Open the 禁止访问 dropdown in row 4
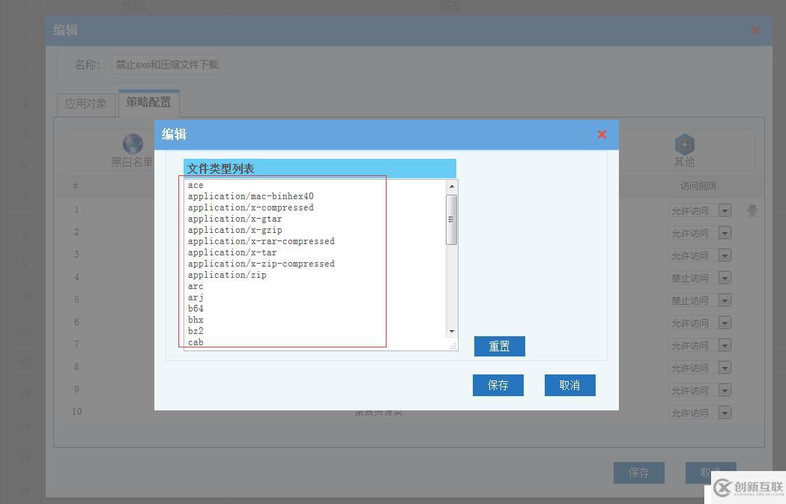This screenshot has height=504, width=786. pos(724,278)
